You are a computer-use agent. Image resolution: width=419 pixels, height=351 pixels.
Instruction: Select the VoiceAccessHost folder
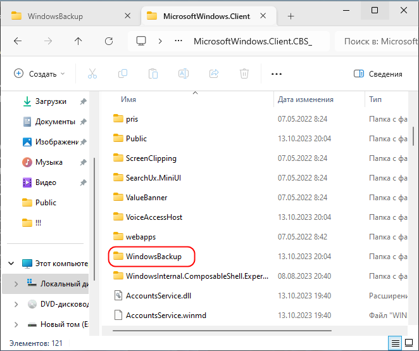click(x=147, y=217)
